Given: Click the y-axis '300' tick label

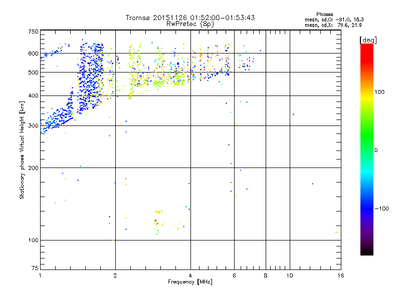Looking at the screenshot, I should 33,126.
